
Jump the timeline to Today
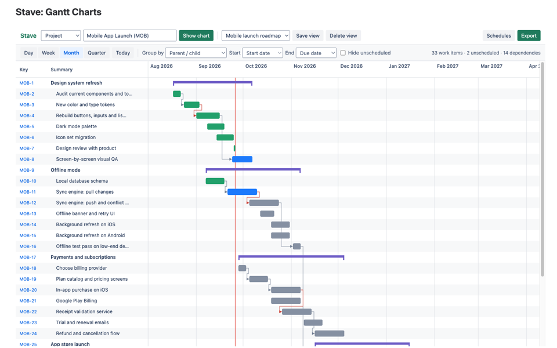point(123,53)
